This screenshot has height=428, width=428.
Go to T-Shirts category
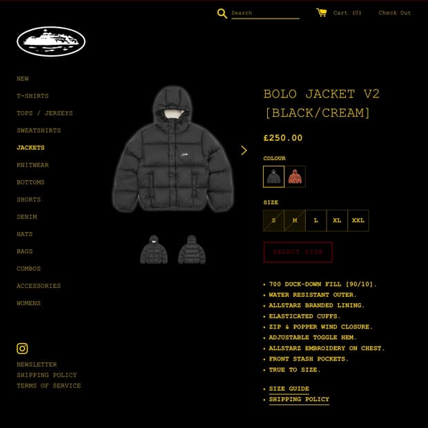(x=32, y=96)
